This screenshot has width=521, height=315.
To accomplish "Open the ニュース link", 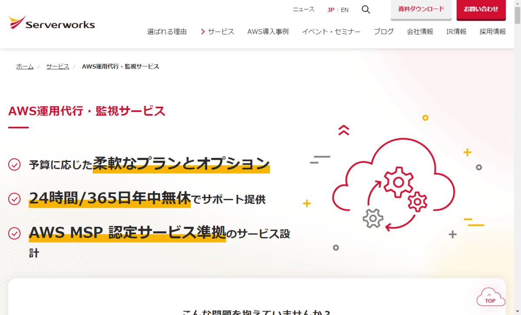I will [x=303, y=9].
